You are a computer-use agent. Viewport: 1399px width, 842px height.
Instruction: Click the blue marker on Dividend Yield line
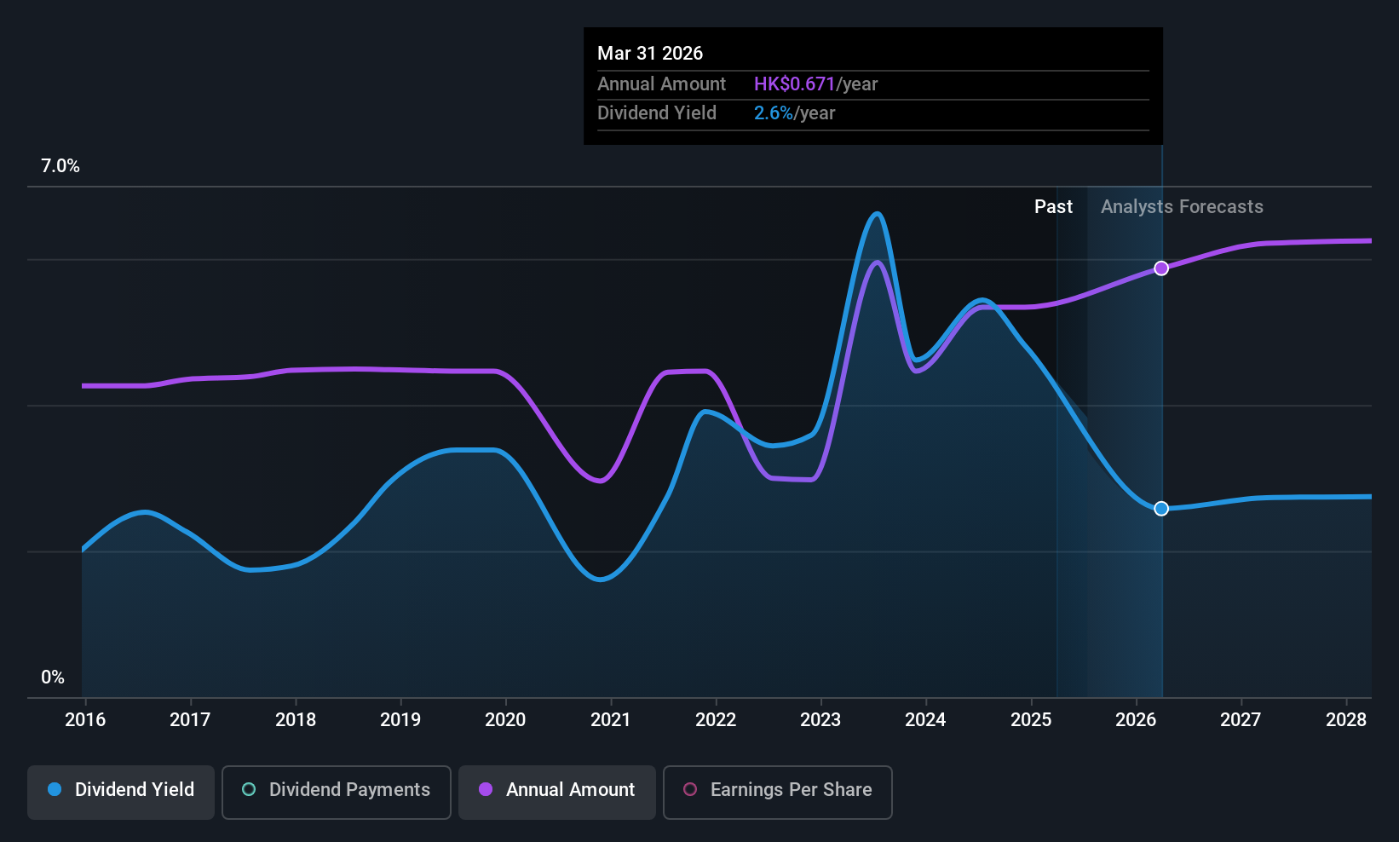click(1161, 509)
